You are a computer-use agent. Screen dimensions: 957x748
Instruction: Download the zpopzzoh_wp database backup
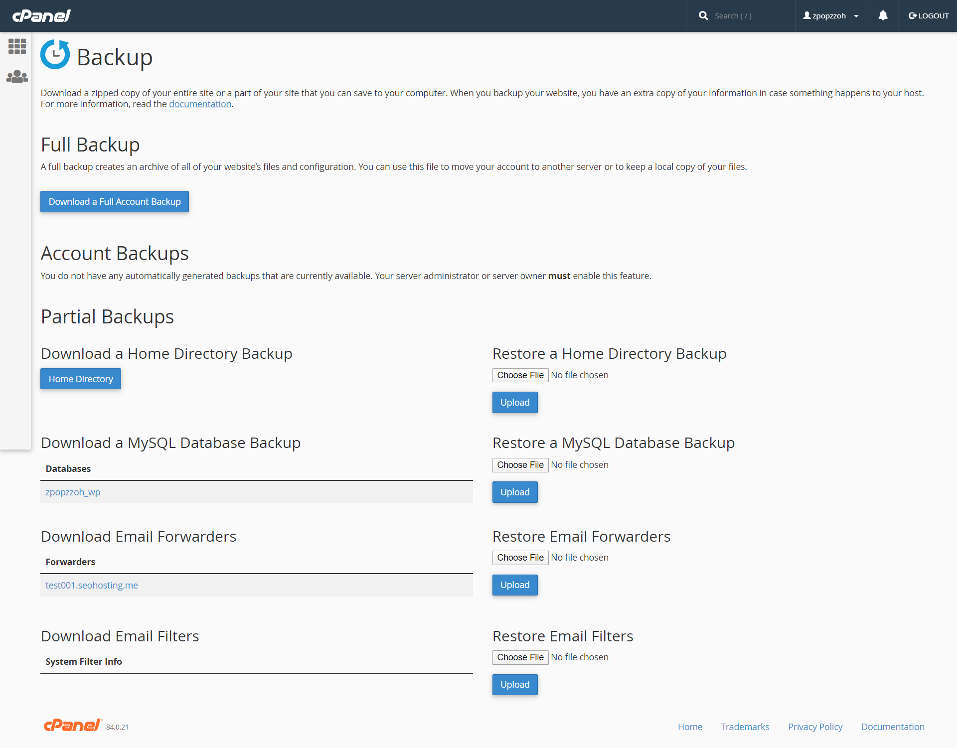click(73, 492)
